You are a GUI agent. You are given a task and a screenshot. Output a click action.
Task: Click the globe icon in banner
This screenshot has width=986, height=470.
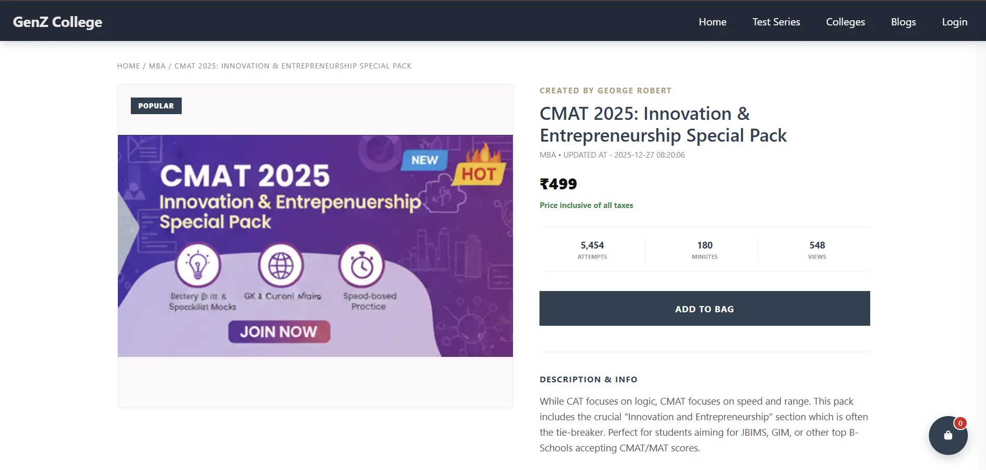pos(280,265)
